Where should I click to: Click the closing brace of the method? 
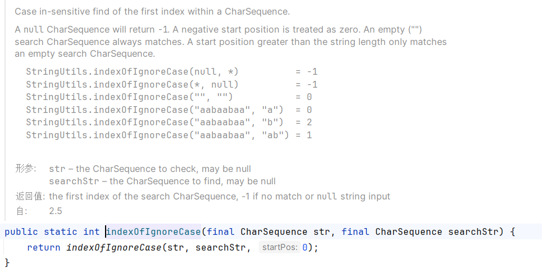coord(7,262)
